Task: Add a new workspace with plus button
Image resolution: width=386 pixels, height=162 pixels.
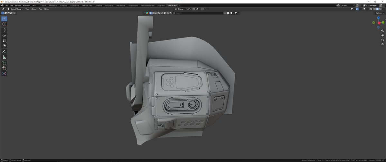Action: 180,5
